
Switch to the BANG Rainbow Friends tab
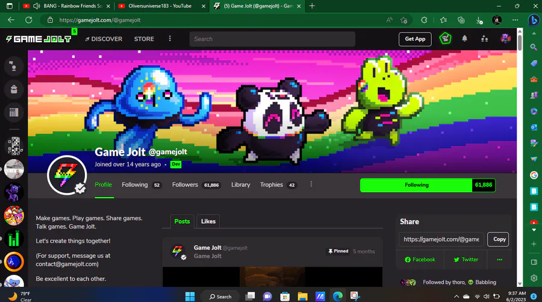point(67,6)
